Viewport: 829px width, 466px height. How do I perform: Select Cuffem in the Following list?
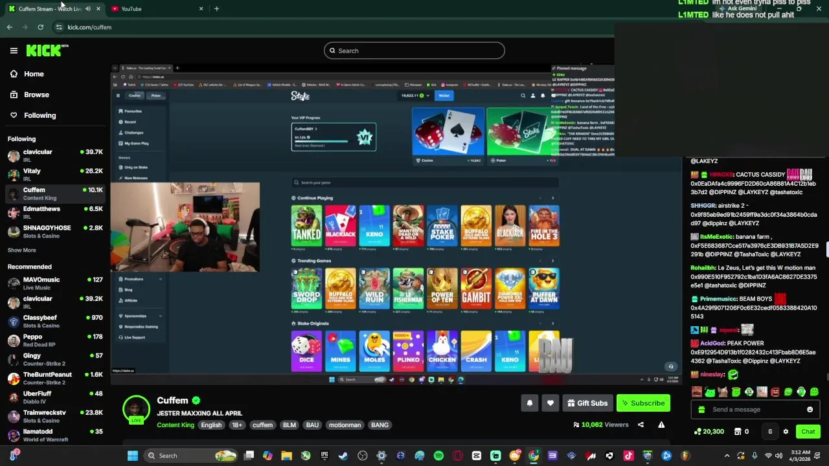[54, 194]
